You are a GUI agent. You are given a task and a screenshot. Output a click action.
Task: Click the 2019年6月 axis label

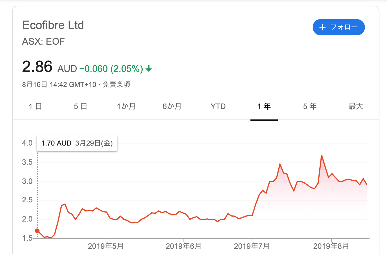pyautogui.click(x=184, y=246)
